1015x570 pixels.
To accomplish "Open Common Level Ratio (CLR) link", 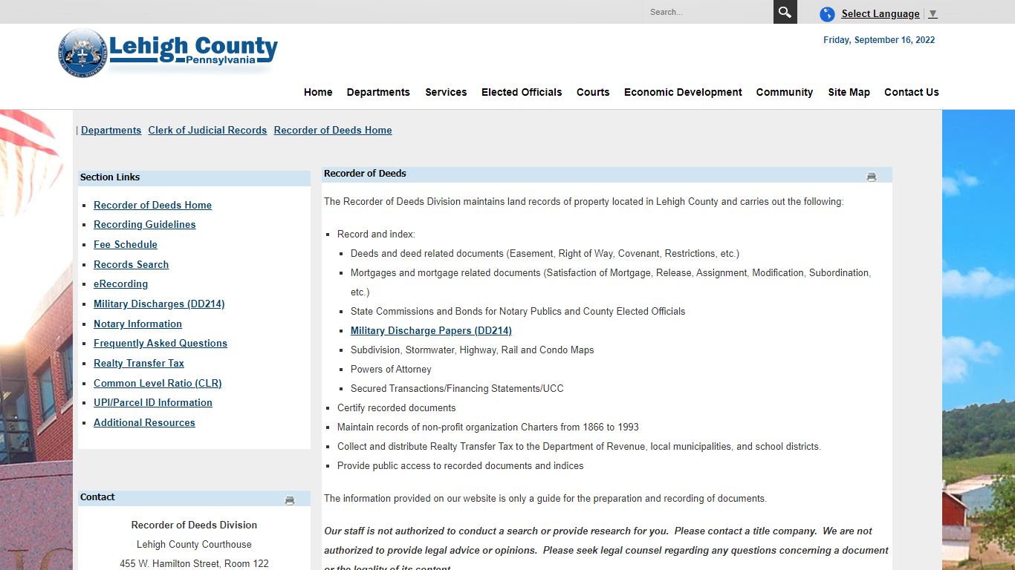I will click(x=158, y=383).
